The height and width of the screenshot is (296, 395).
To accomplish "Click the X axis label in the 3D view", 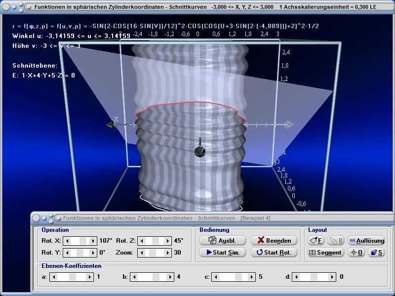I will 116,119.
